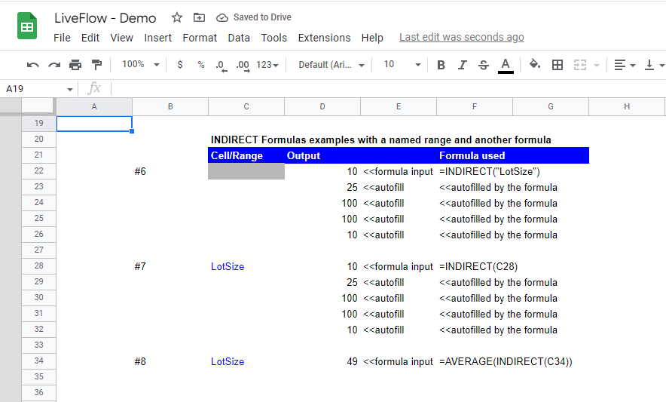Toggle italic formatting

pyautogui.click(x=462, y=65)
